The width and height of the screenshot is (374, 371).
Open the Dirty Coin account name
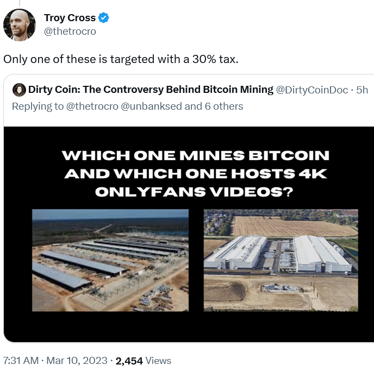coord(151,90)
